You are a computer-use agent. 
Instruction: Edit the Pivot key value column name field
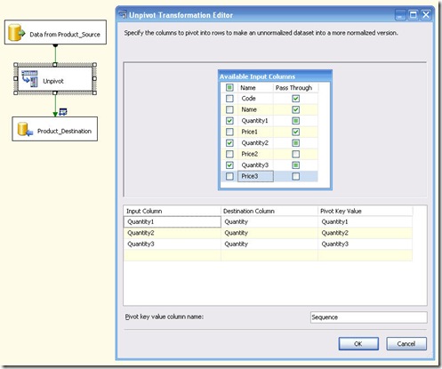coord(369,317)
